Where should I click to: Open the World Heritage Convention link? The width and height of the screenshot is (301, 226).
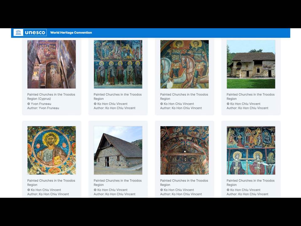tap(71, 33)
